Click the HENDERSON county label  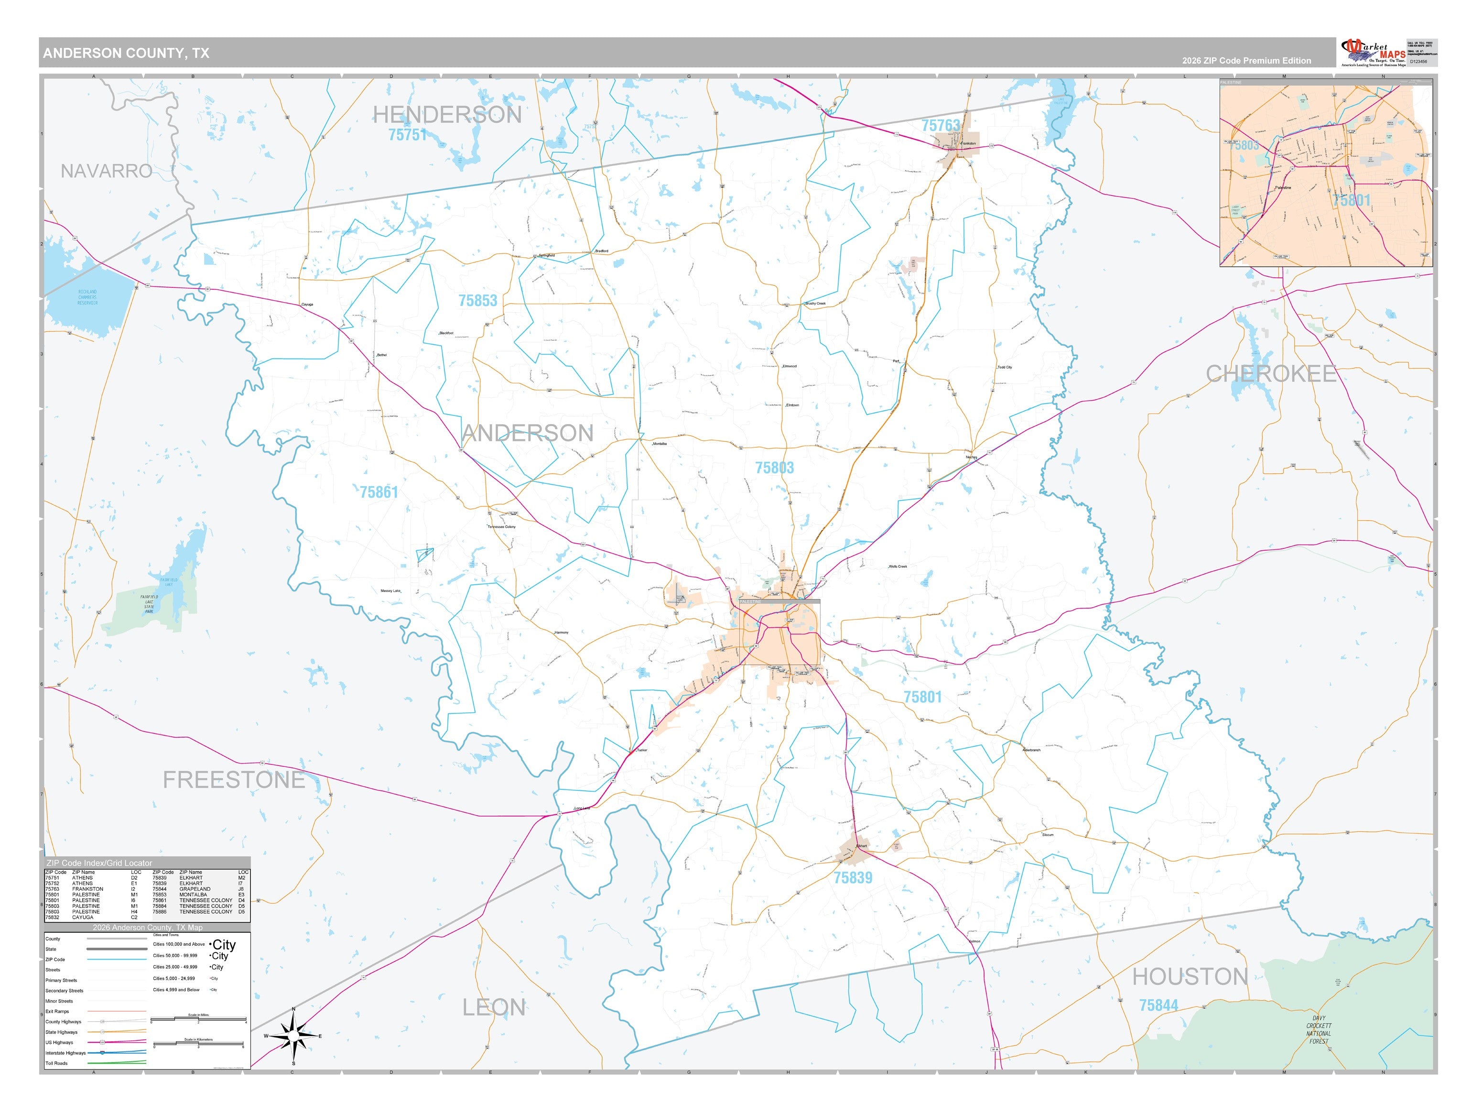tap(447, 115)
